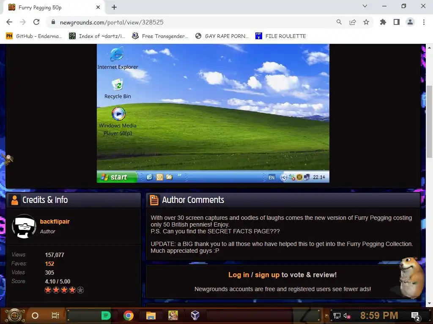The height and width of the screenshot is (324, 433).
Task: Open the Internet Explorer desktop icon
Action: [118, 58]
